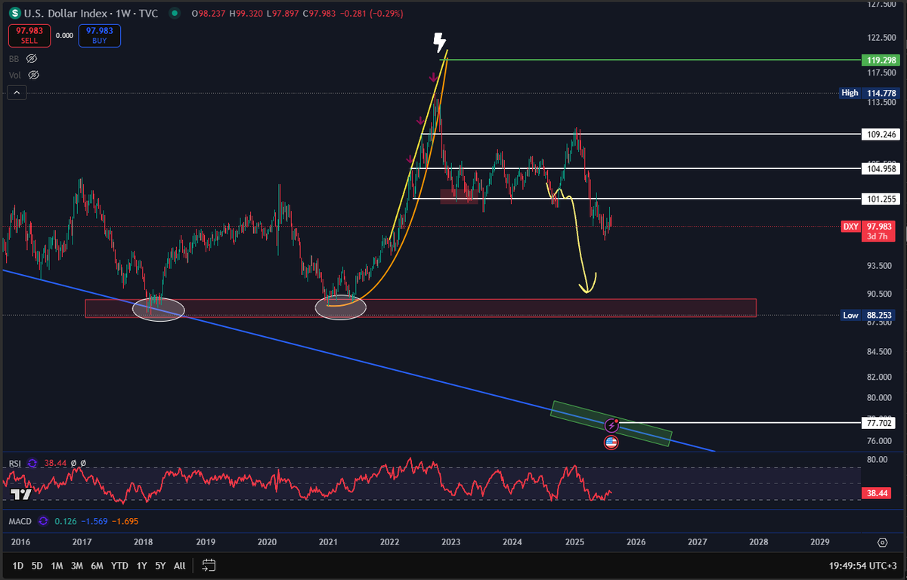Click the 97.983 BUY button
This screenshot has width=907, height=580.
coord(99,35)
